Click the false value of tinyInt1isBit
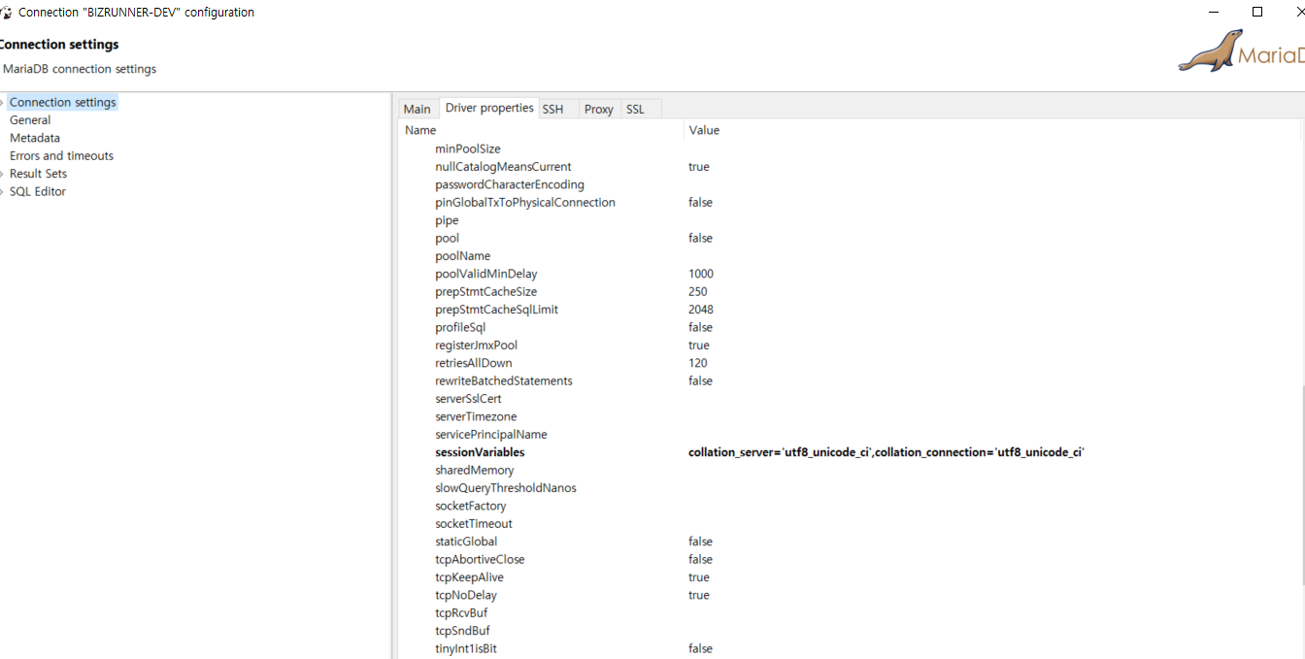Viewport: 1305px width, 659px height. tap(700, 648)
